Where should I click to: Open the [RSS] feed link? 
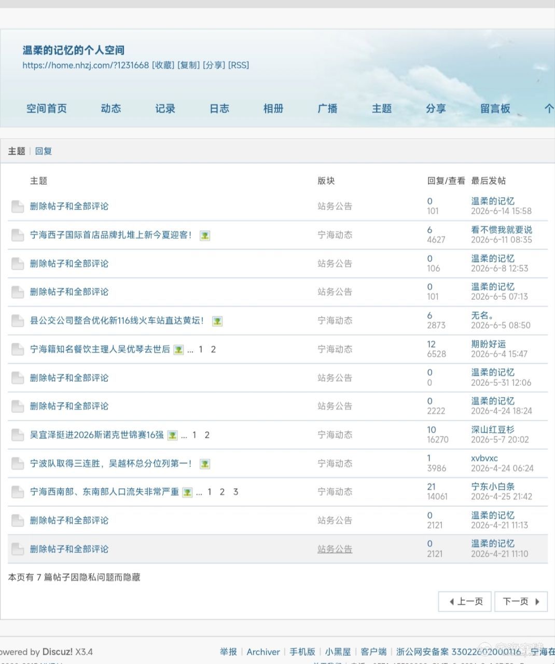coord(239,65)
